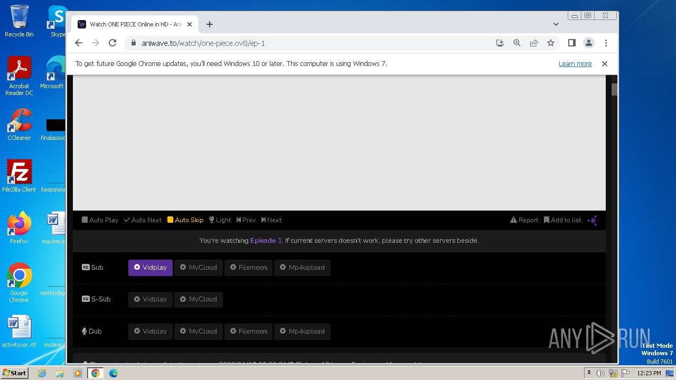676x380 pixels.
Task: Open the zoom magnifier icon
Action: 517,43
